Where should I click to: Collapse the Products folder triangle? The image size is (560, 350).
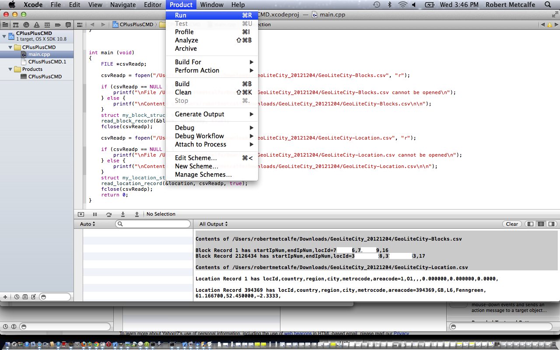pyautogui.click(x=10, y=69)
